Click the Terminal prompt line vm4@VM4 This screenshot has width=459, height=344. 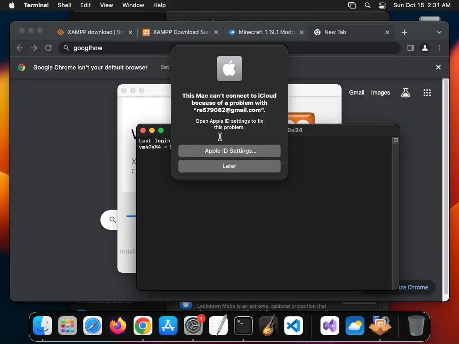(x=155, y=147)
